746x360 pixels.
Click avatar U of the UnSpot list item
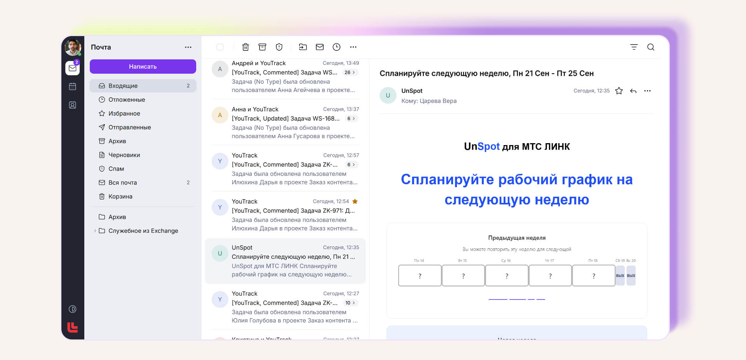[220, 253]
